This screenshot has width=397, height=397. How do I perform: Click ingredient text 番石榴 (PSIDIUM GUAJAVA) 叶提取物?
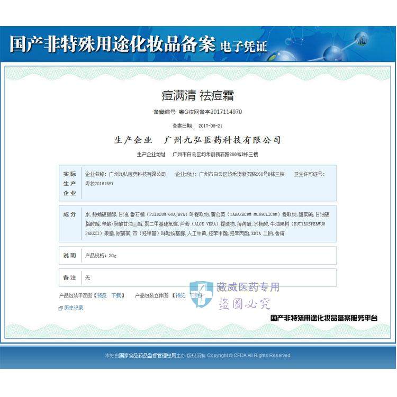[169, 214]
